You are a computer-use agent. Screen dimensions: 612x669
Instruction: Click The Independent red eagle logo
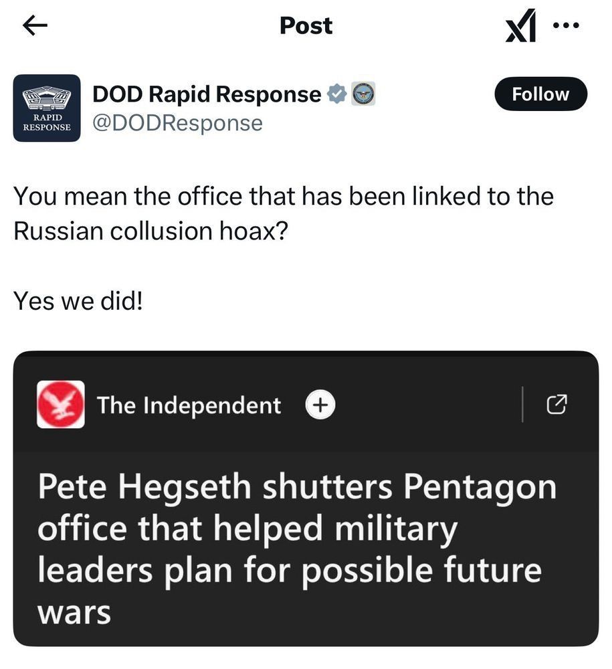click(x=60, y=405)
